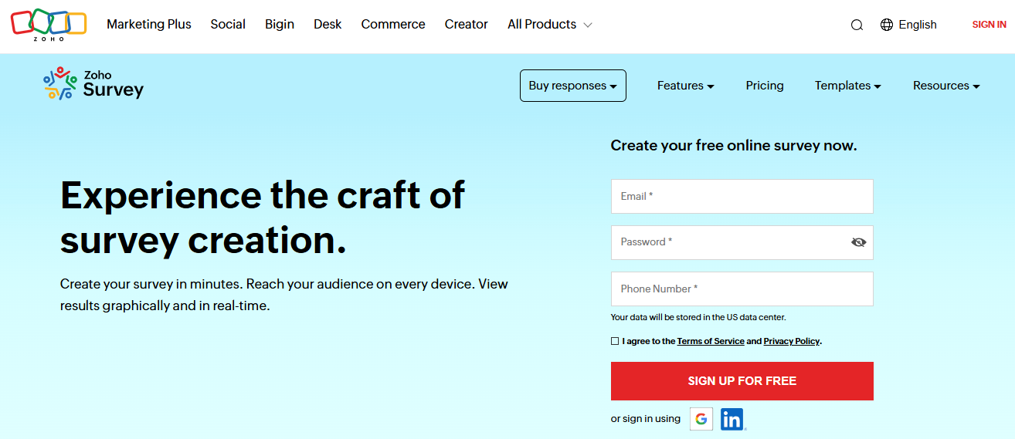Viewport: 1015px width, 439px height.
Task: Click the 'or sign in using' text
Action: point(646,419)
